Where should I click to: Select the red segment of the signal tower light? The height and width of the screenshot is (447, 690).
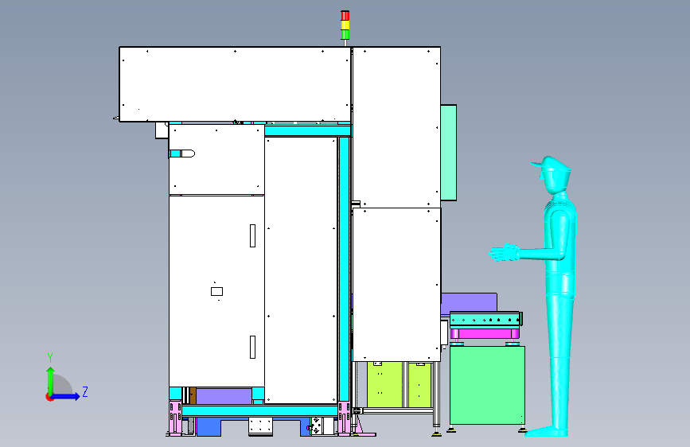click(345, 16)
